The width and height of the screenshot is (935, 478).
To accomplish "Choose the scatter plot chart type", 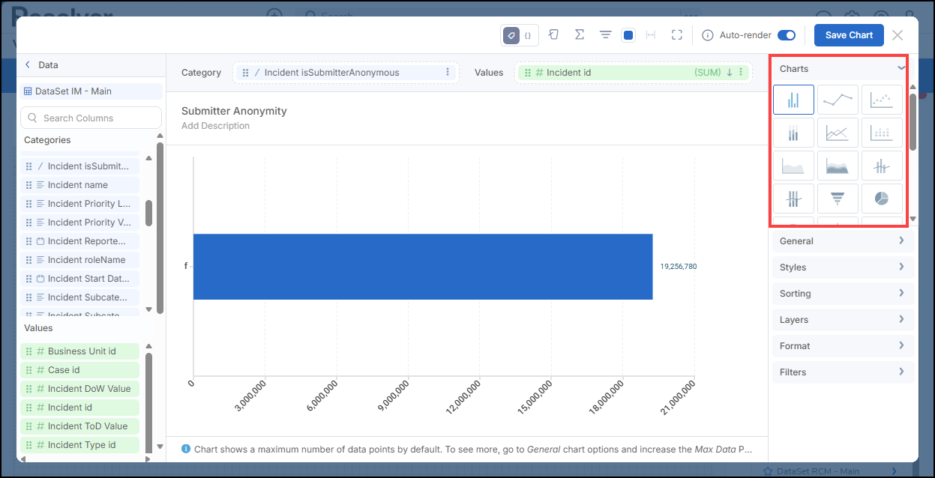I will click(882, 99).
